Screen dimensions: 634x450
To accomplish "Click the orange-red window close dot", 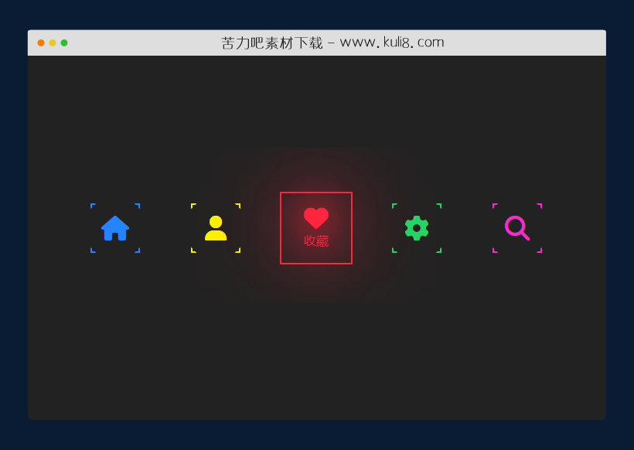I will [41, 43].
